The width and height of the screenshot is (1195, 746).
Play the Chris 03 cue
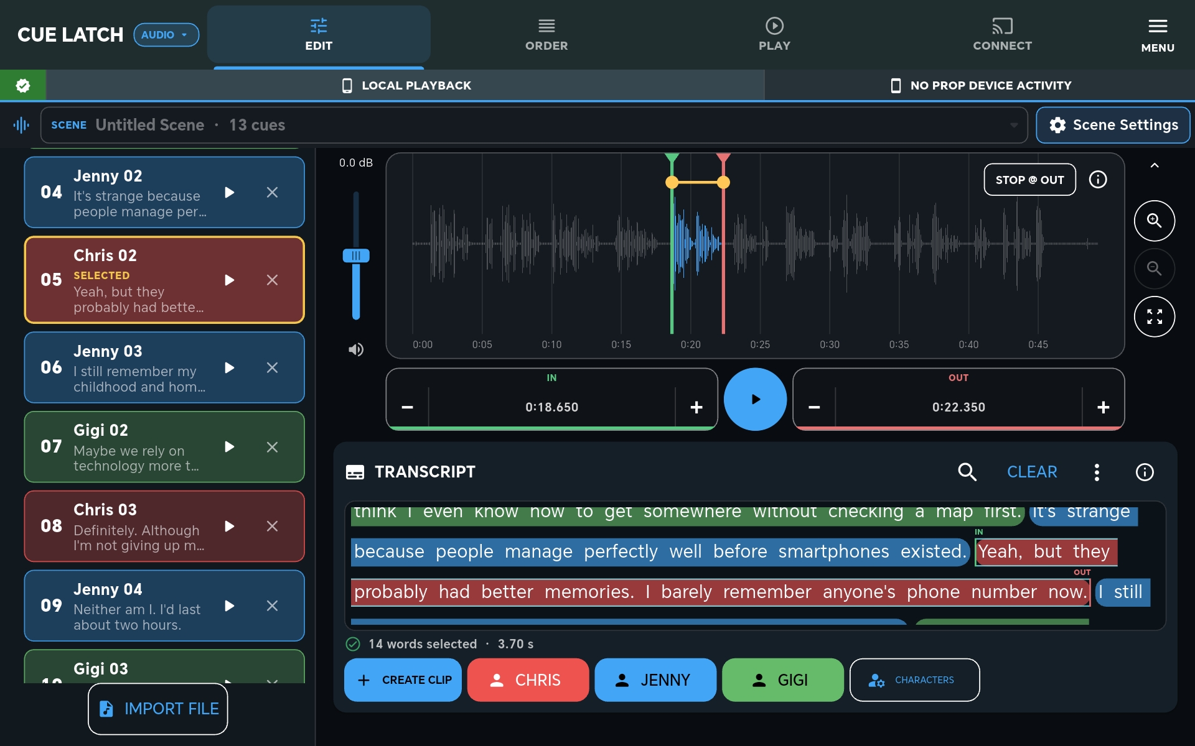click(x=230, y=527)
